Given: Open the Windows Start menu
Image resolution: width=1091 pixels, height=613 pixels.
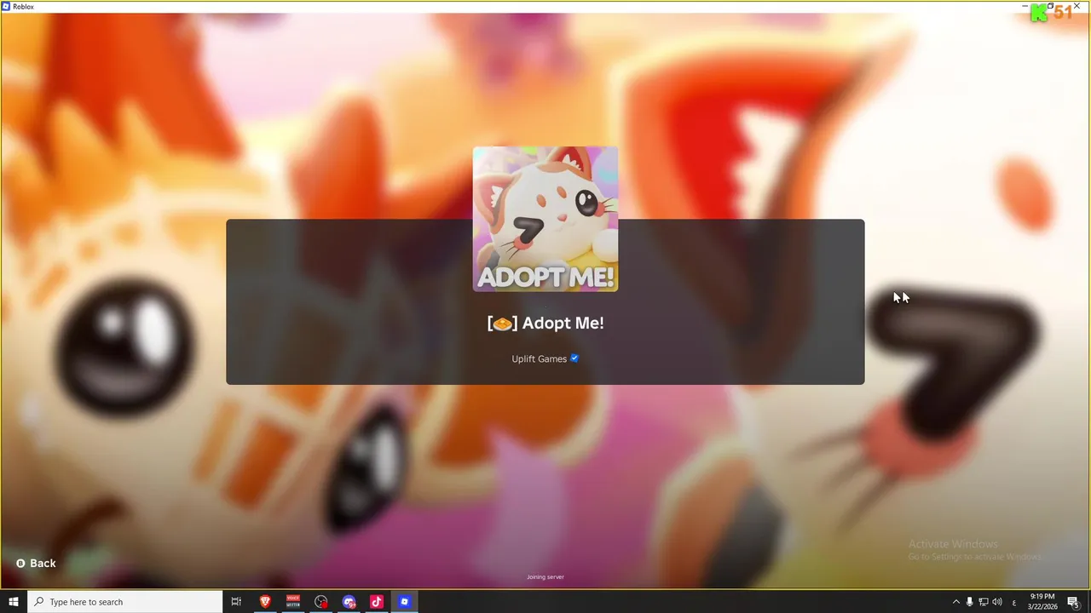Looking at the screenshot, I should (x=14, y=602).
